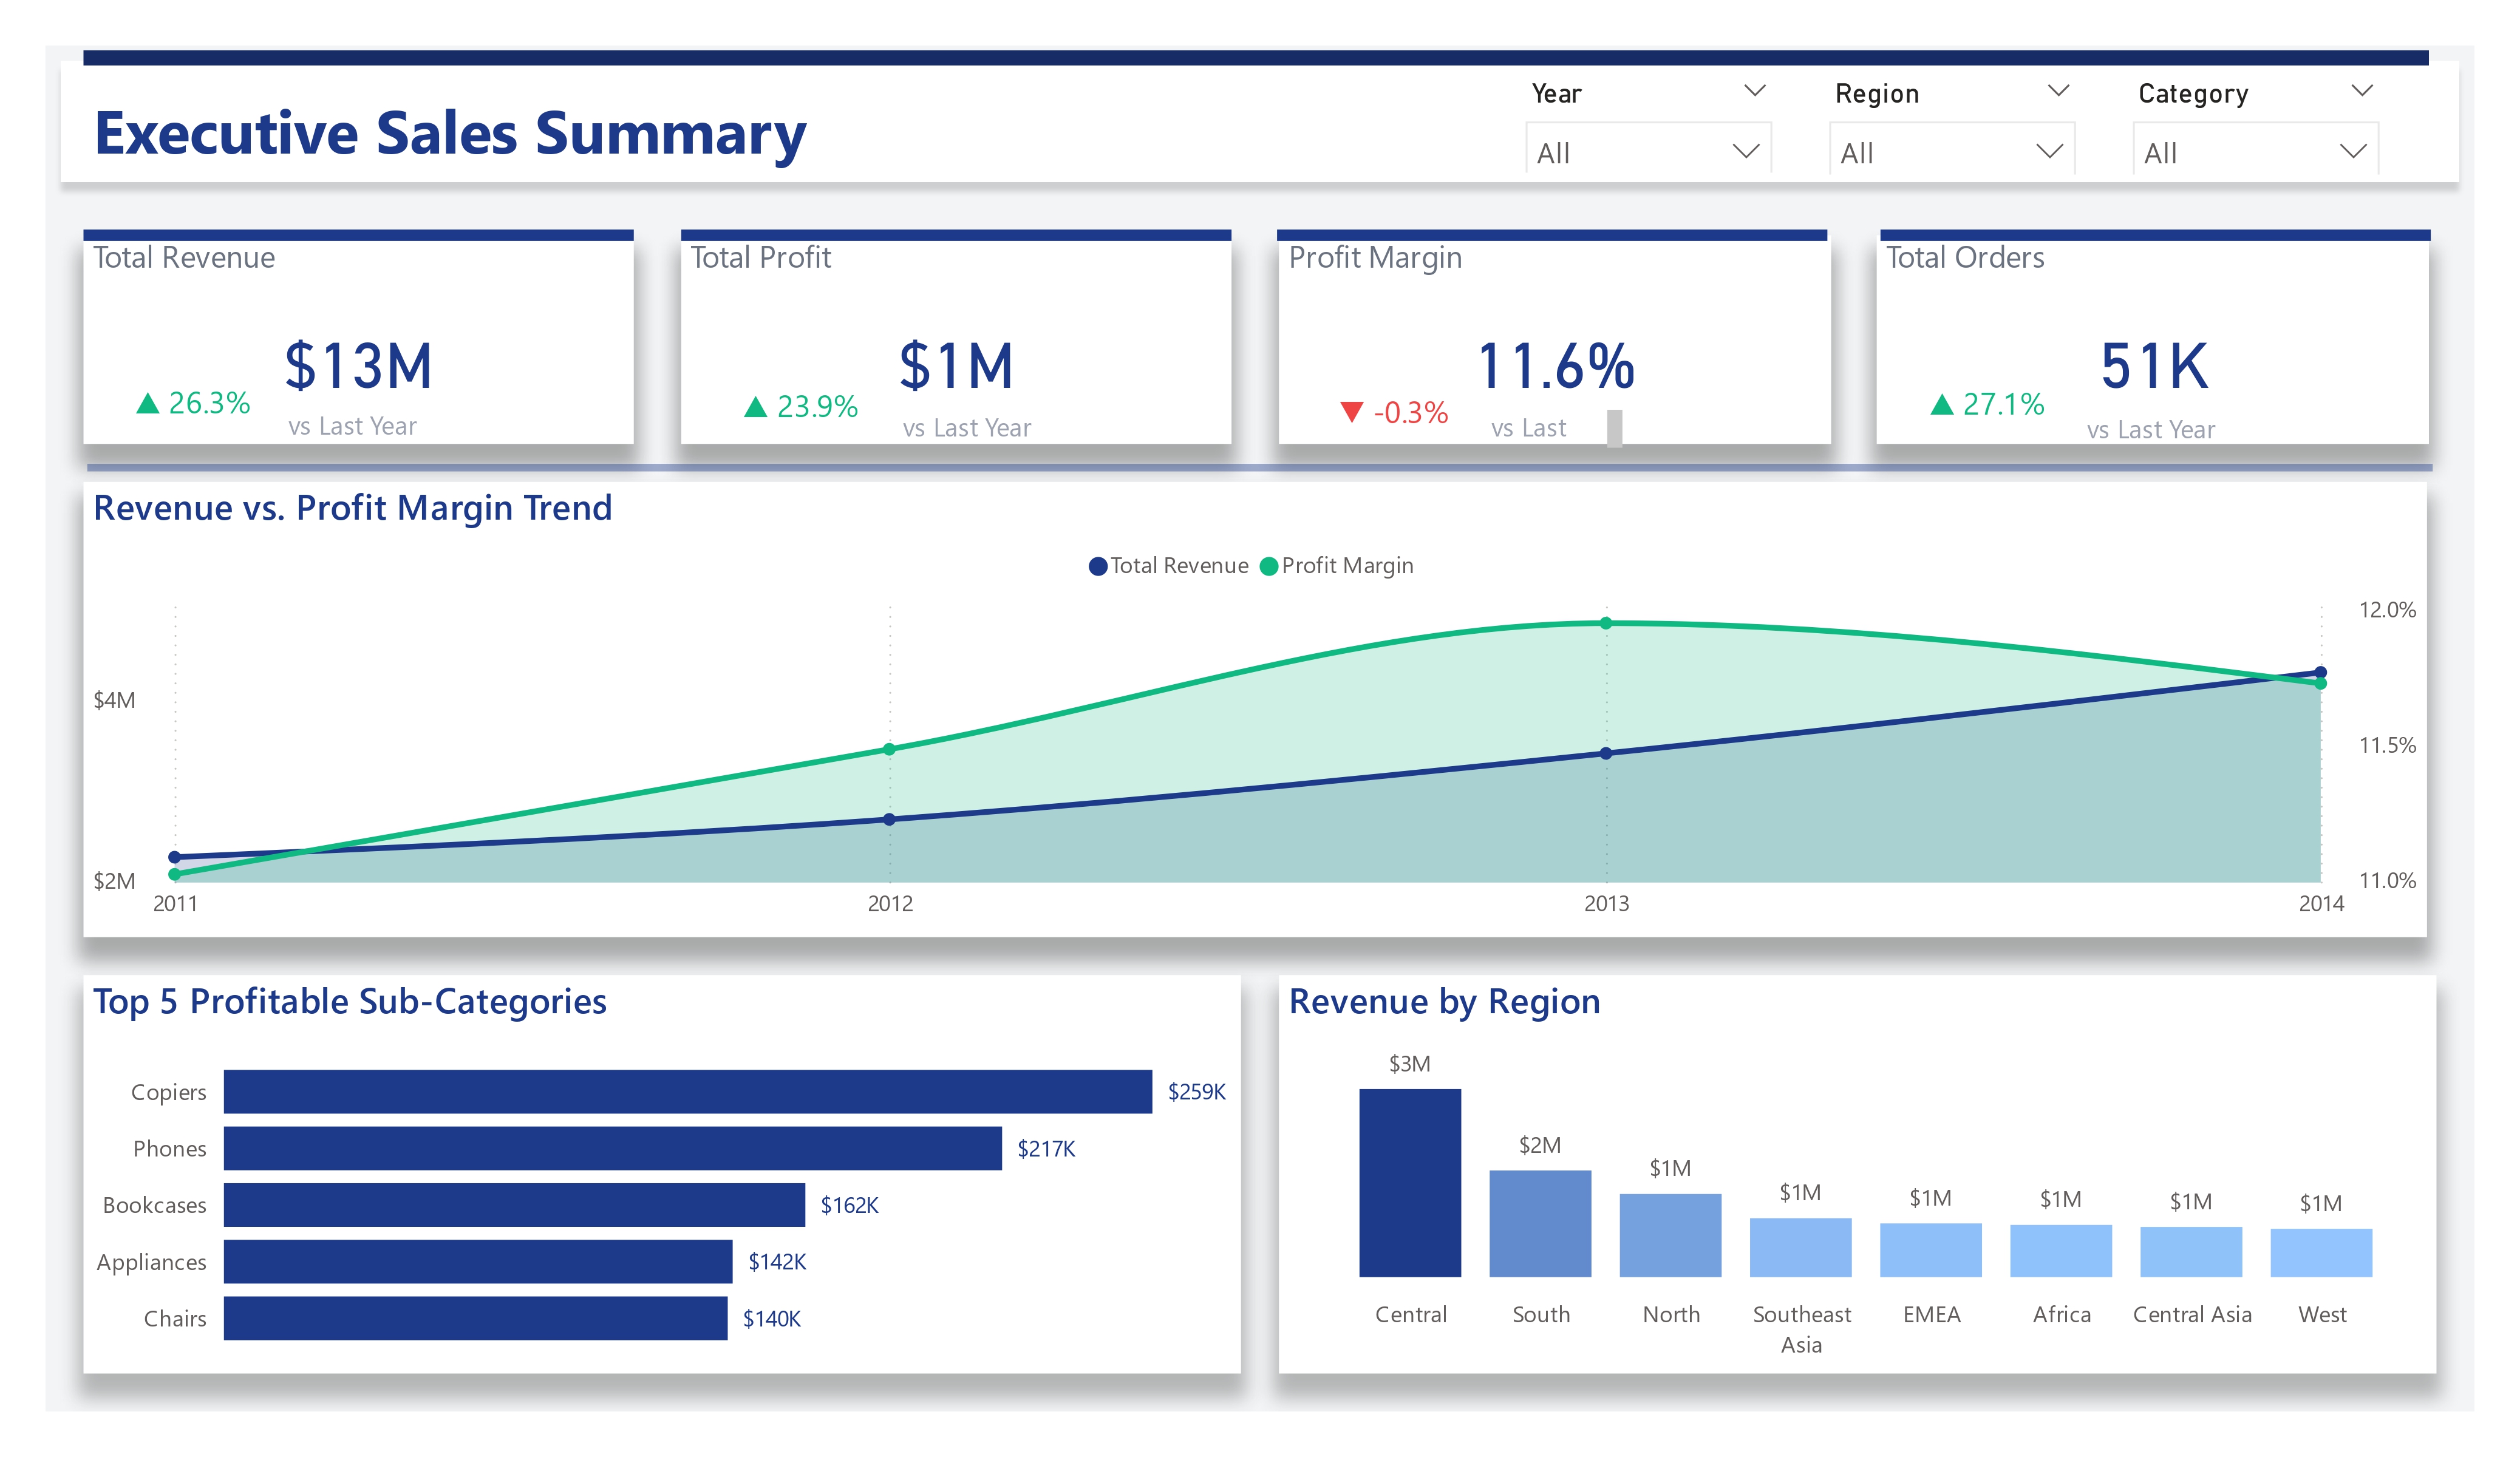
Task: Click the Total Revenue legend marker
Action: (x=1097, y=566)
